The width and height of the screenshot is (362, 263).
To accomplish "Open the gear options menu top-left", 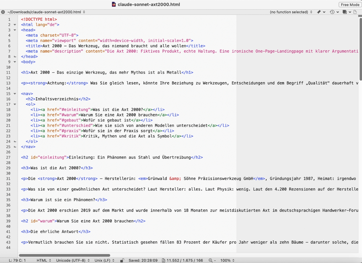I will (x=3, y=12).
